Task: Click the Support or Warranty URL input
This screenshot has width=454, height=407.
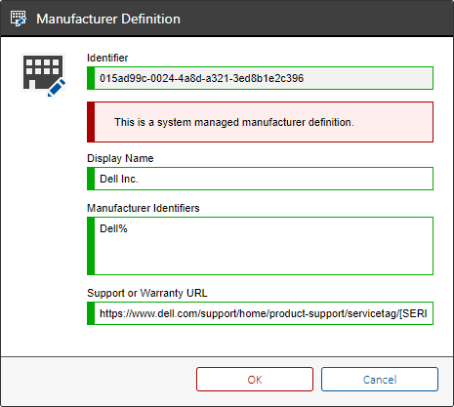Action: [264, 313]
